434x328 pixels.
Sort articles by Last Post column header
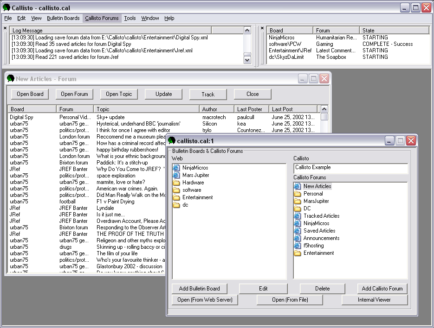tap(293, 109)
